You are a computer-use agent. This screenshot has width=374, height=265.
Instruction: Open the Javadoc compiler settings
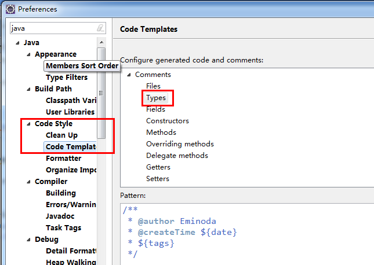click(61, 216)
